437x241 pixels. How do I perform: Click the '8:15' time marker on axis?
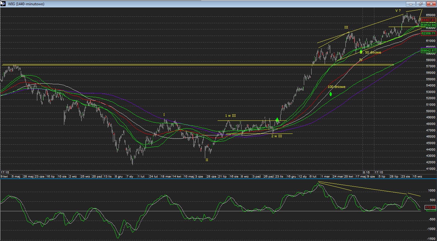pyautogui.click(x=367, y=172)
